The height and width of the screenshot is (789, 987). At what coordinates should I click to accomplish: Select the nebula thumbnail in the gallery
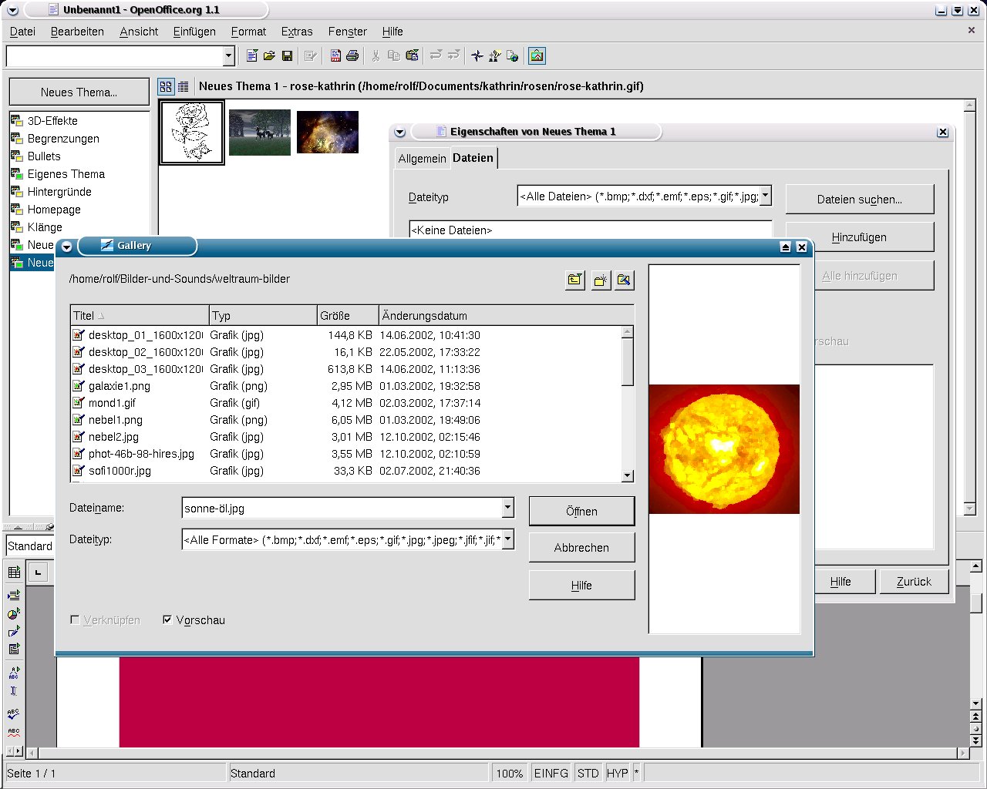(x=328, y=132)
